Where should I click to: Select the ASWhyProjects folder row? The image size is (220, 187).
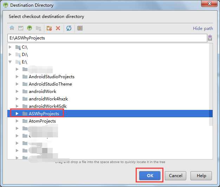(110, 114)
